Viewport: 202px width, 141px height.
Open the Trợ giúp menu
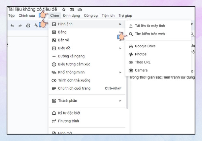click(125, 16)
